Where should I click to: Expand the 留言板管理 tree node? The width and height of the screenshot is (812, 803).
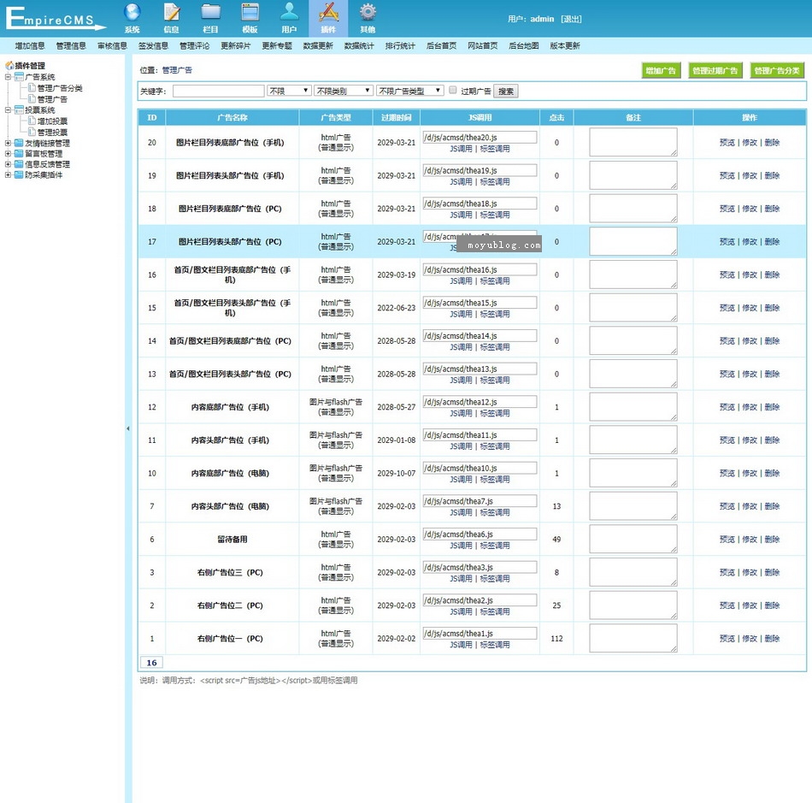tap(8, 154)
